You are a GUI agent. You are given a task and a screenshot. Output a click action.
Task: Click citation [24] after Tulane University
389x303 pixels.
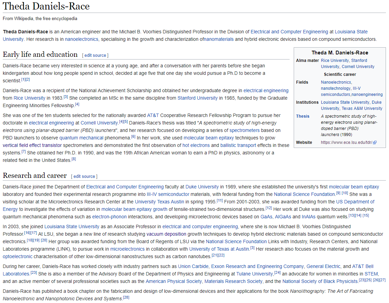(277, 272)
